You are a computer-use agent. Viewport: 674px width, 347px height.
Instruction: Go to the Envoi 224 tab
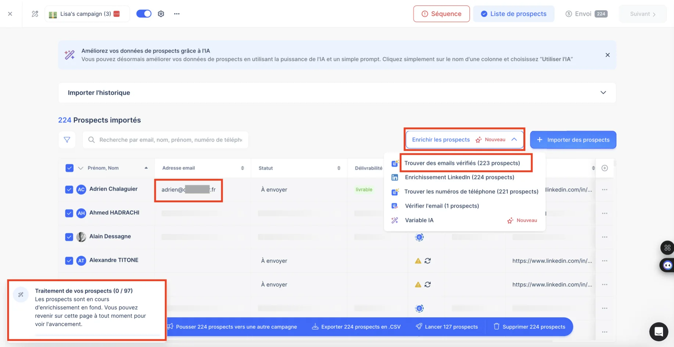(586, 14)
